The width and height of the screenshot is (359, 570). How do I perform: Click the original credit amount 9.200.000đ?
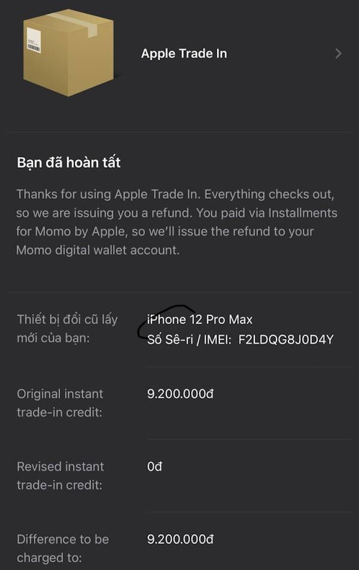[180, 393]
